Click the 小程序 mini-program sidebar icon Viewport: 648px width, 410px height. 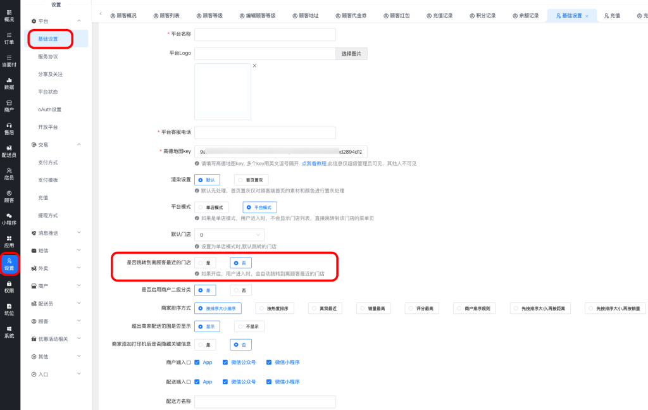(x=9, y=219)
